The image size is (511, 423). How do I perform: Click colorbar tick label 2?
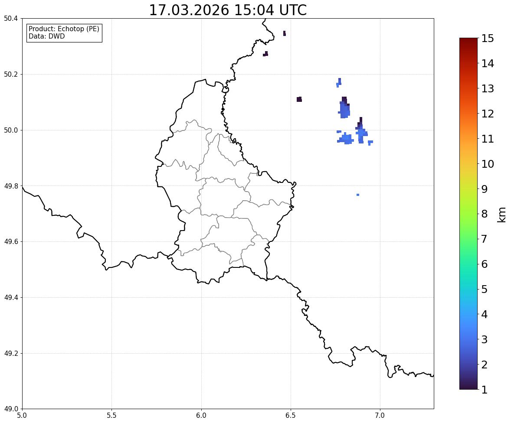tap(484, 364)
